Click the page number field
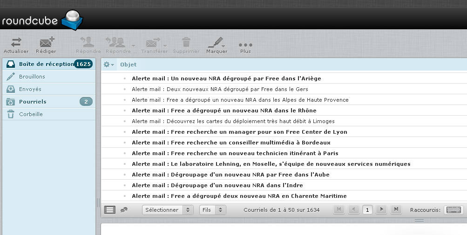The width and height of the screenshot is (467, 235). pyautogui.click(x=367, y=210)
